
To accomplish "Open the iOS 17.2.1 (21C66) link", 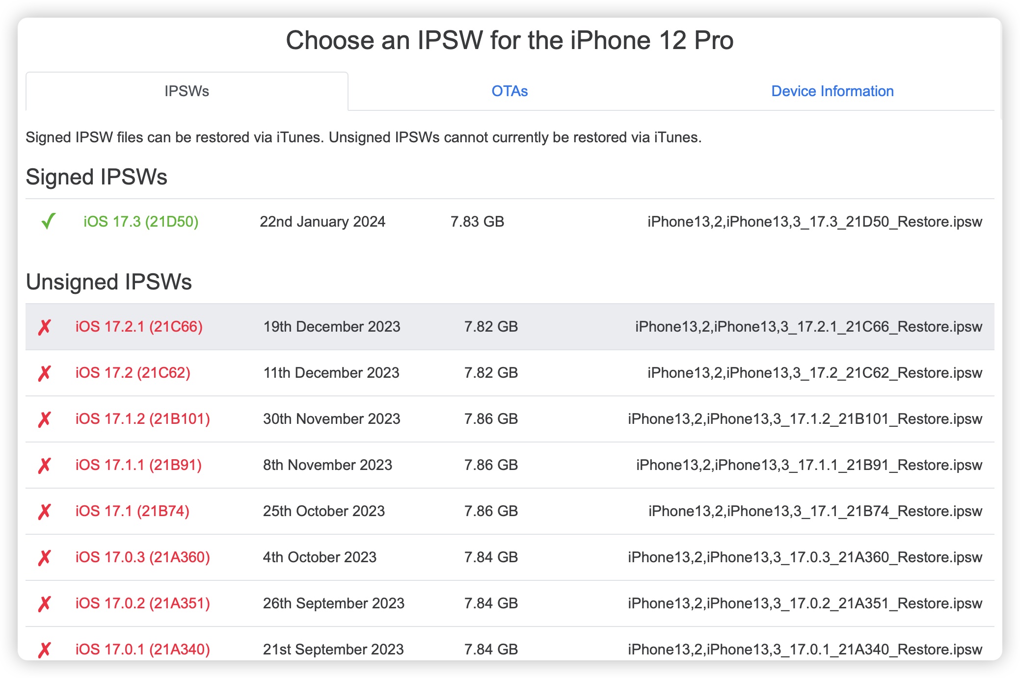I will (139, 327).
